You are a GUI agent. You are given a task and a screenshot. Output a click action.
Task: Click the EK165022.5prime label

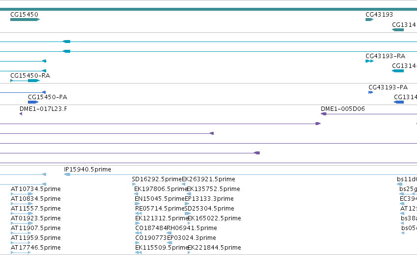pos(214,218)
